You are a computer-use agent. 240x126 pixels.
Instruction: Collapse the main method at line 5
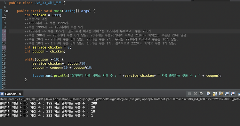click(7, 11)
